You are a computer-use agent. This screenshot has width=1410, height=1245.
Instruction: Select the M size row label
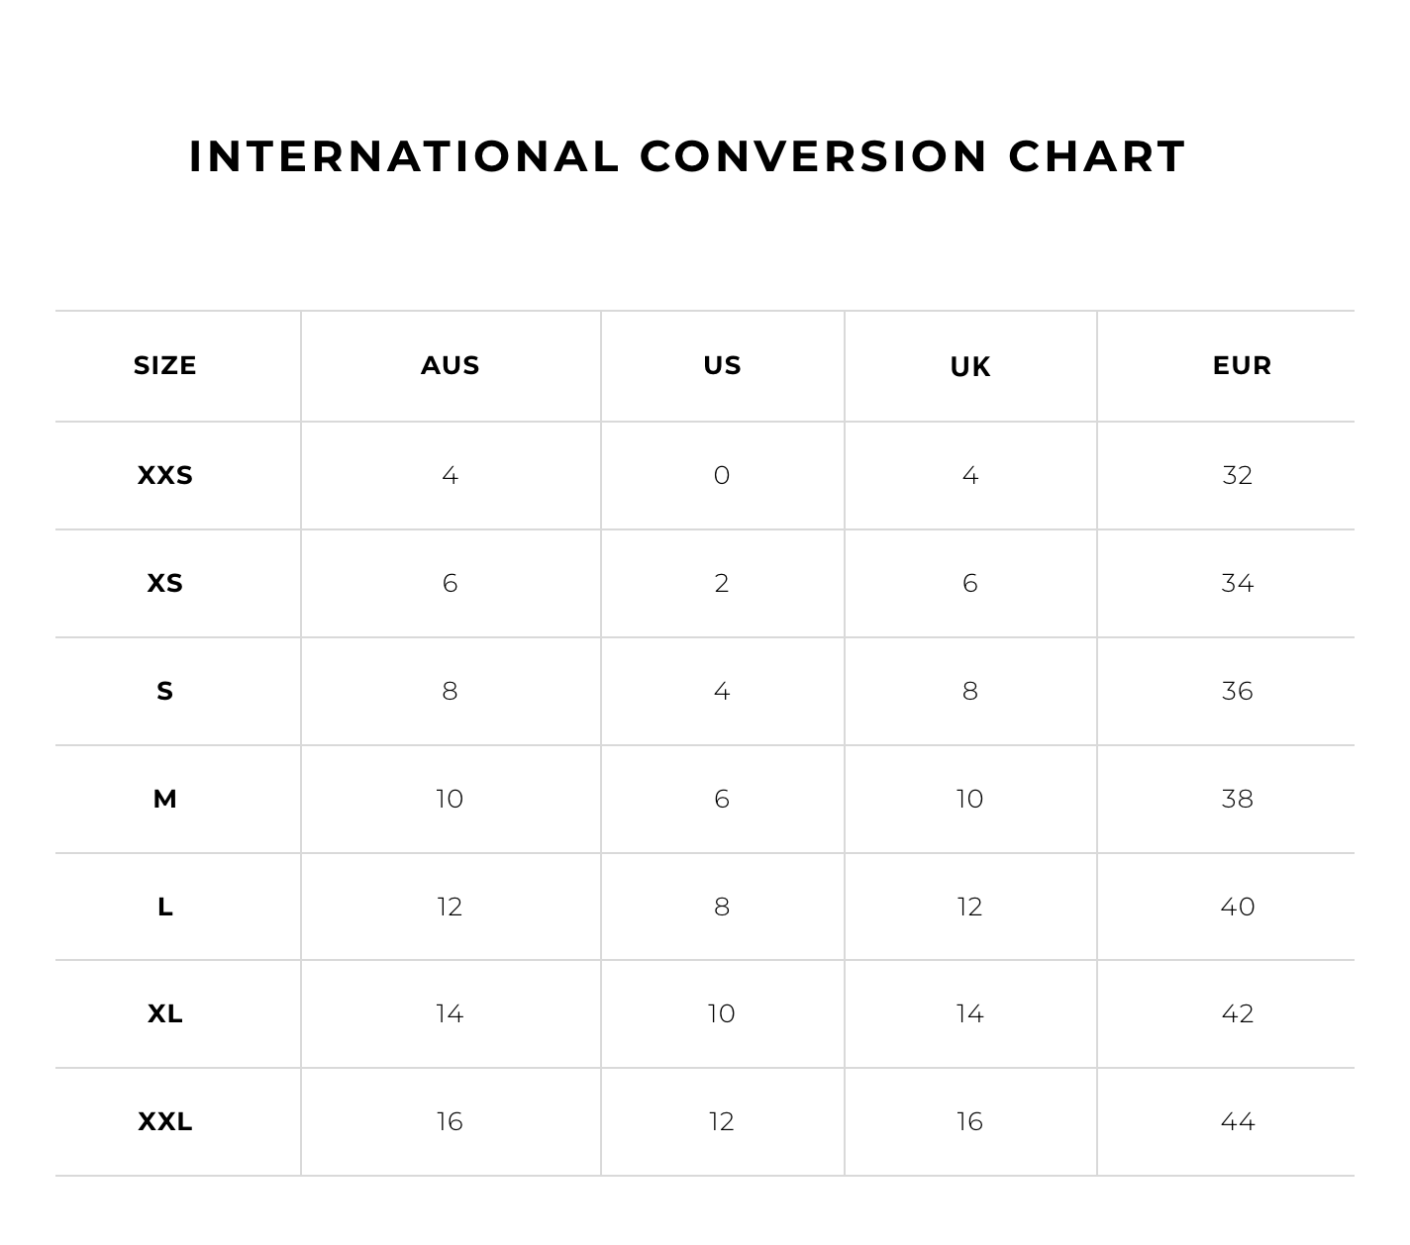pos(165,799)
